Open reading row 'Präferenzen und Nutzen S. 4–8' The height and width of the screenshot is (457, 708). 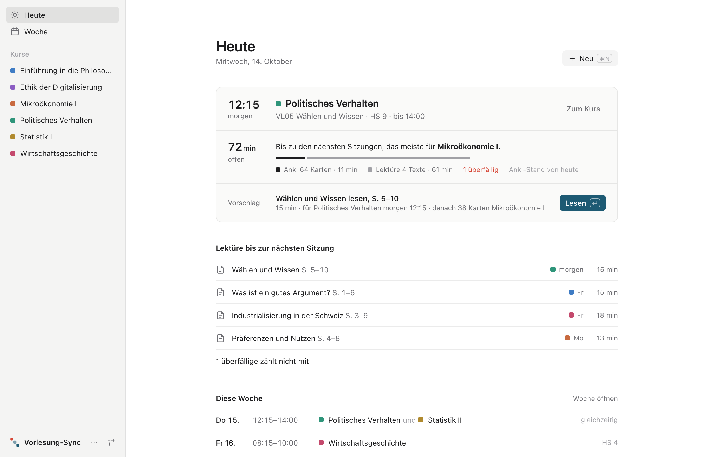pyautogui.click(x=417, y=338)
